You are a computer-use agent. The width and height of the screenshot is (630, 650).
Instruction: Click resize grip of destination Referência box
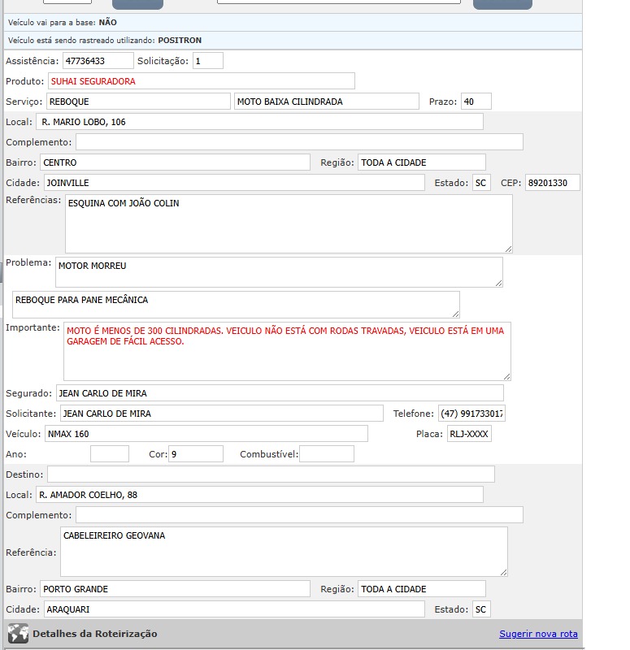503,572
